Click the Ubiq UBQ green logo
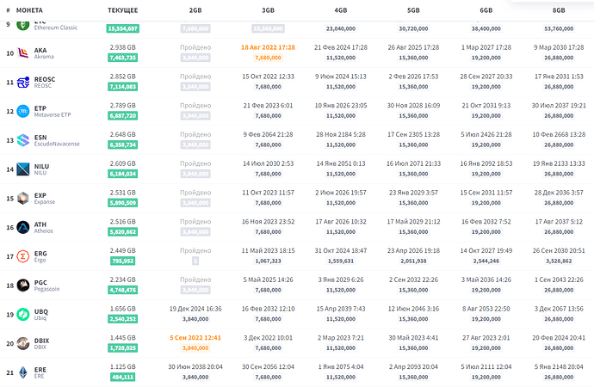 pos(23,315)
